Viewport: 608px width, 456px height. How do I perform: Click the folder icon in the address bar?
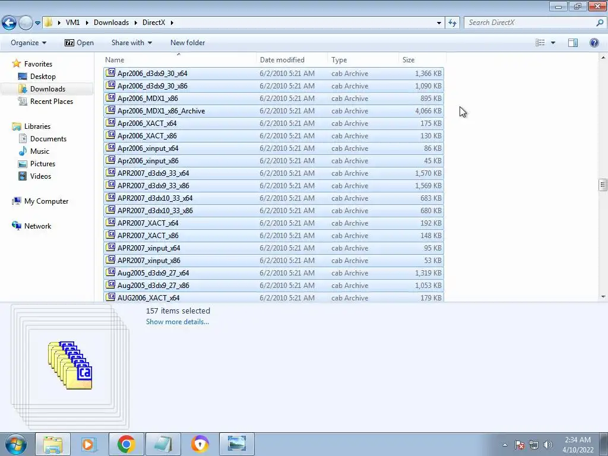tap(48, 23)
